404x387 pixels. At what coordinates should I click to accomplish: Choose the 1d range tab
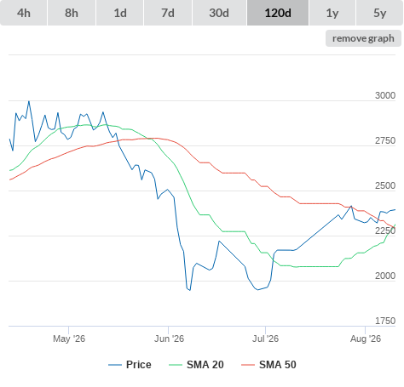click(x=120, y=13)
